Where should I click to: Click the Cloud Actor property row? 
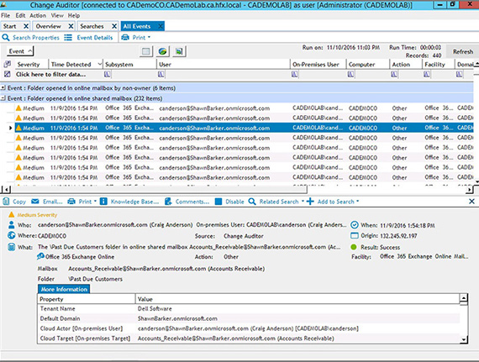249,328
